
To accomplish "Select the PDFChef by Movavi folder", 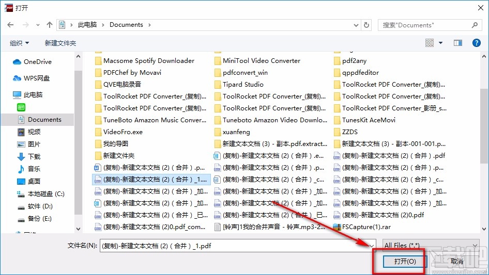I will (128, 73).
